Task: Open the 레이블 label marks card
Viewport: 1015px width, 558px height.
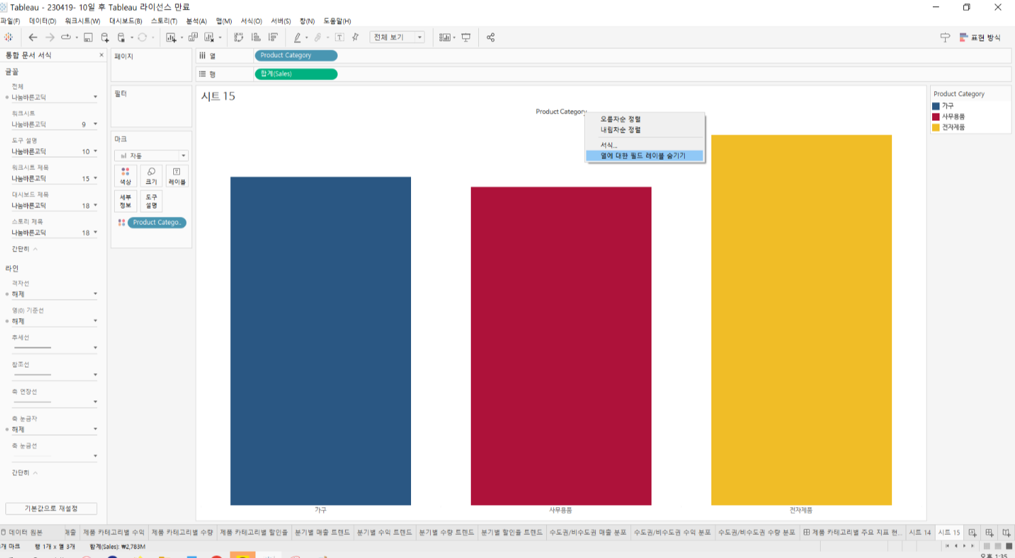Action: [x=177, y=176]
